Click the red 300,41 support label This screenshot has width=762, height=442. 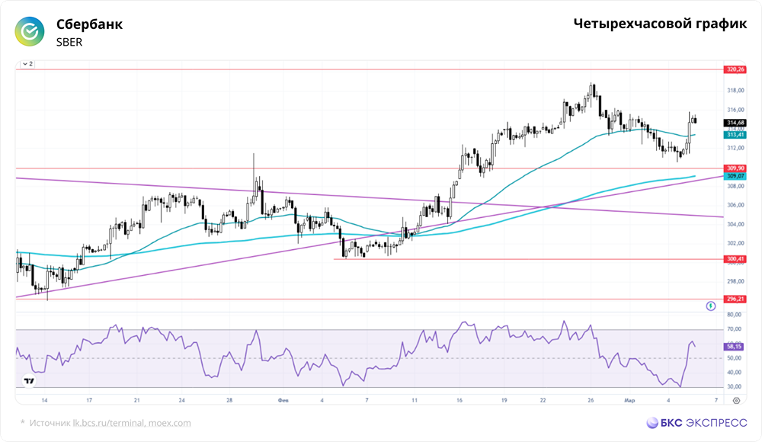point(735,259)
